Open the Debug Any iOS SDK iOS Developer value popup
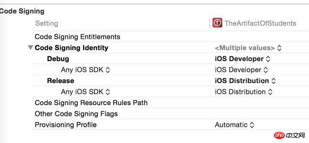 241,70
